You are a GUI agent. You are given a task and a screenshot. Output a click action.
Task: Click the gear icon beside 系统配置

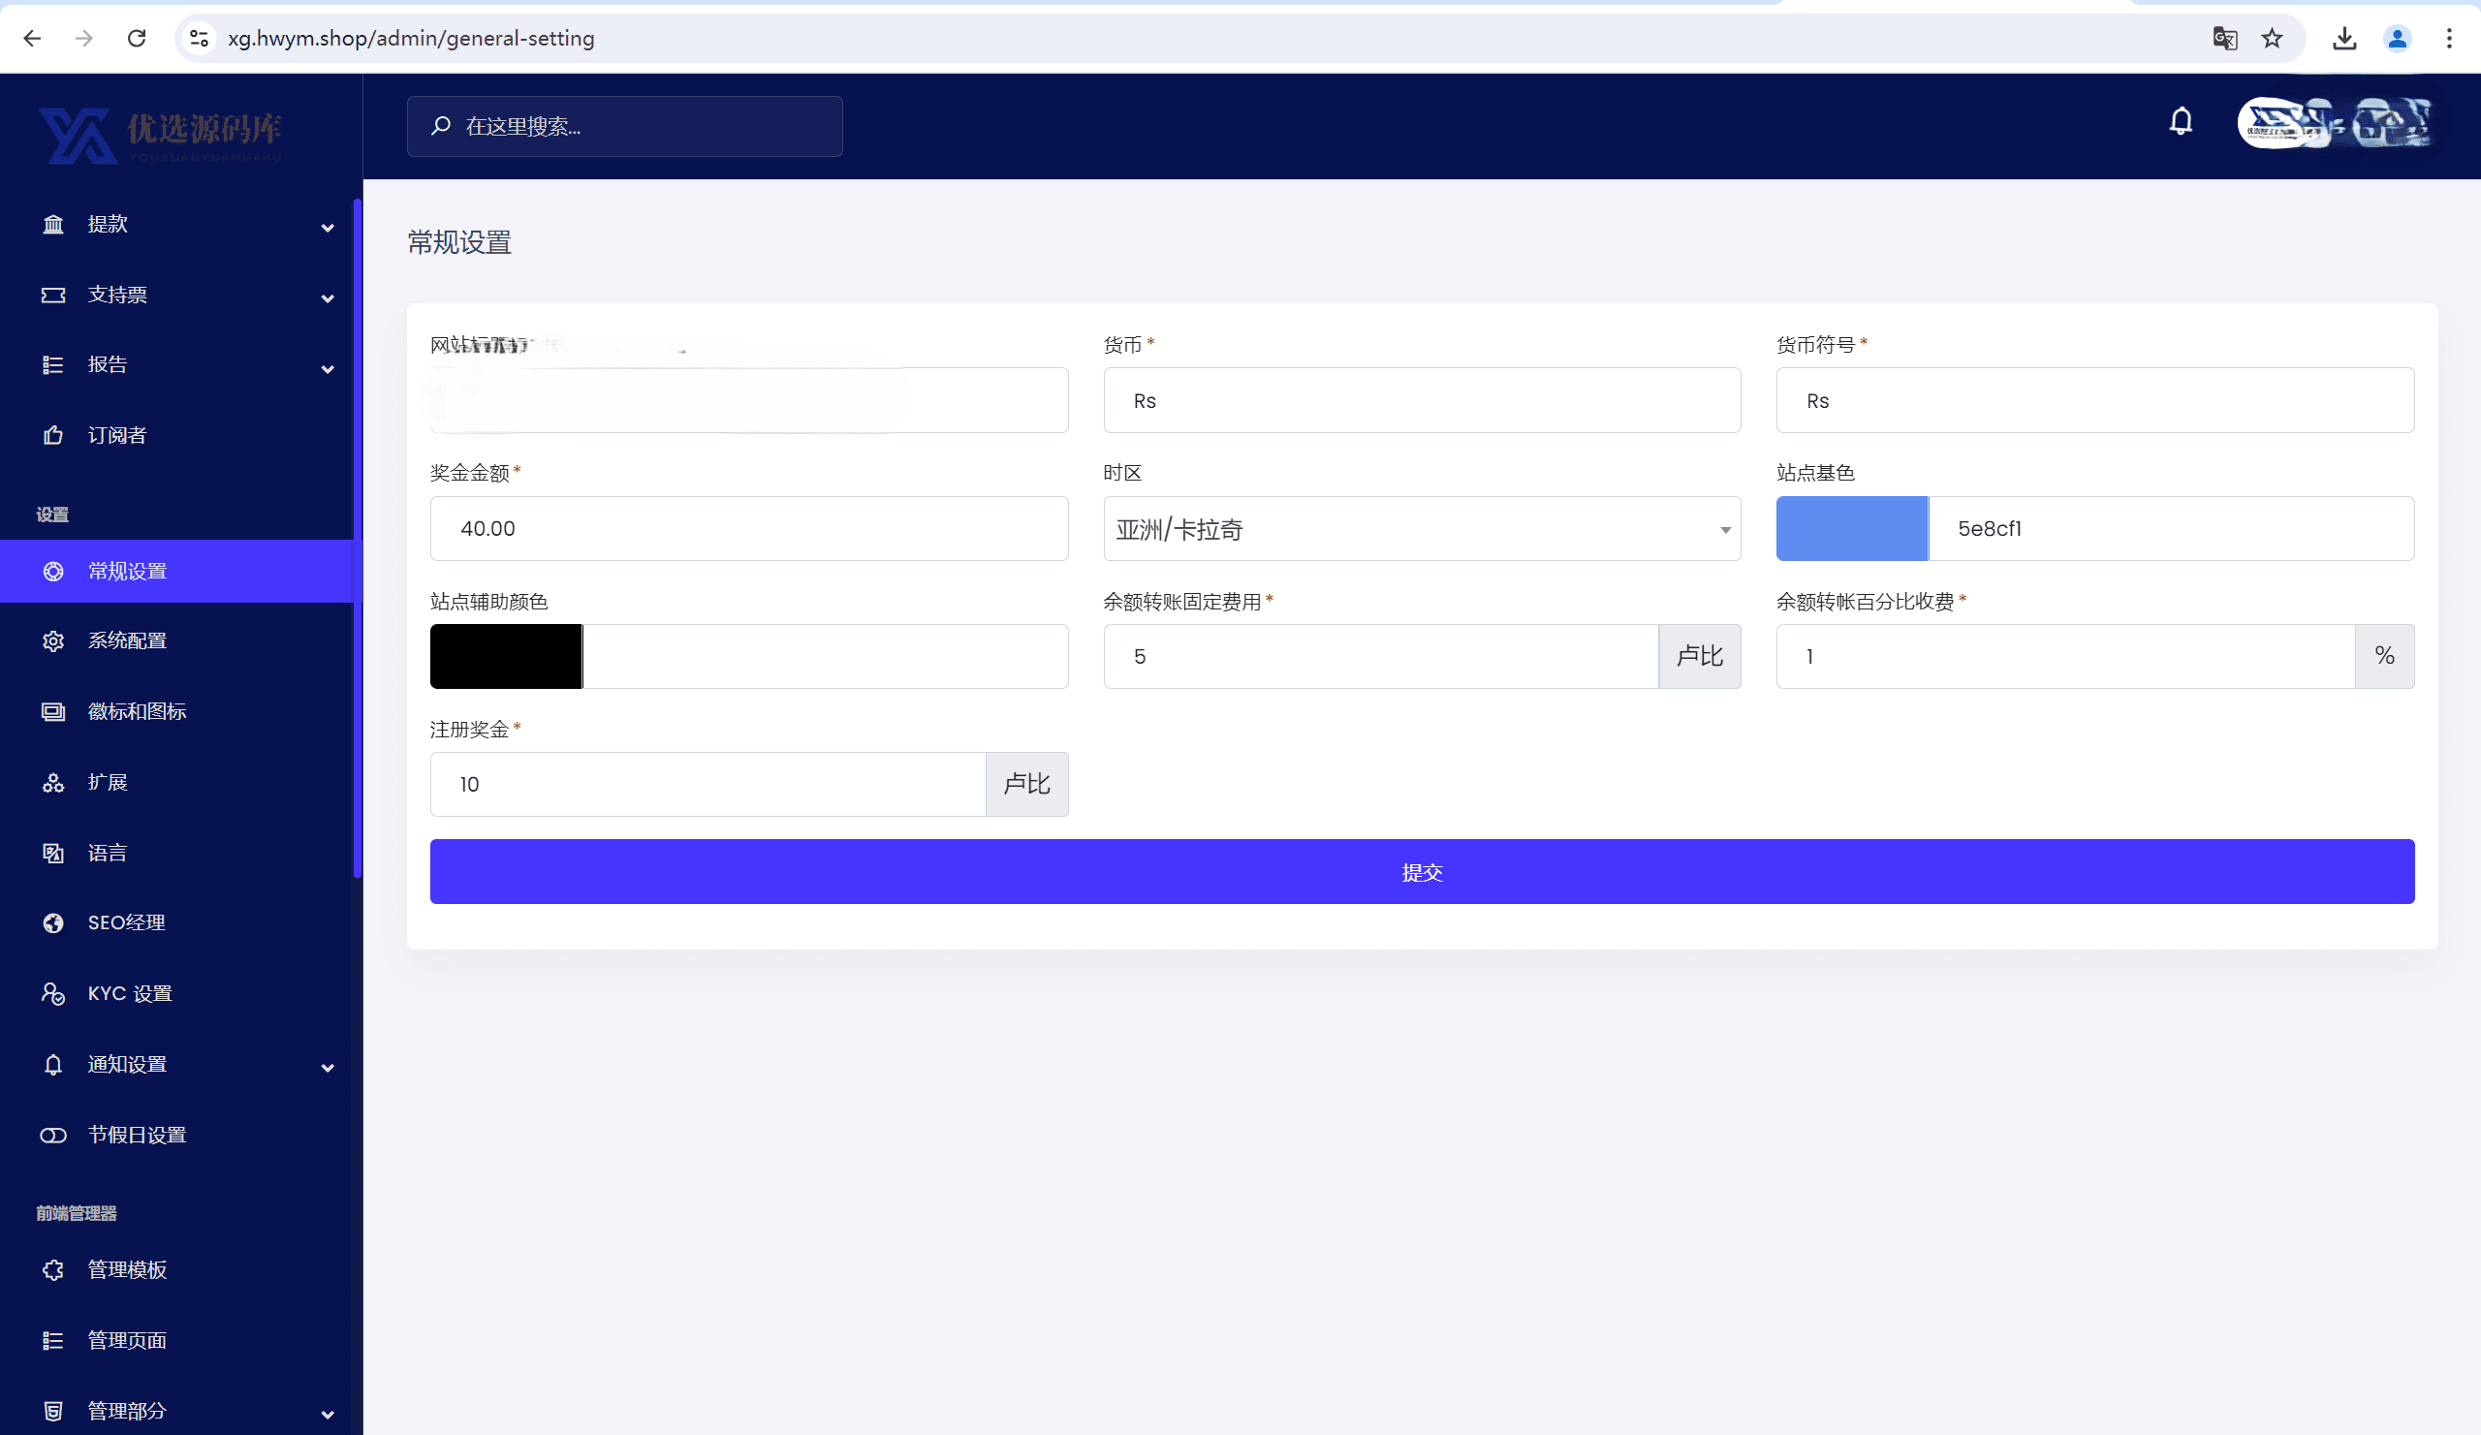click(x=53, y=641)
